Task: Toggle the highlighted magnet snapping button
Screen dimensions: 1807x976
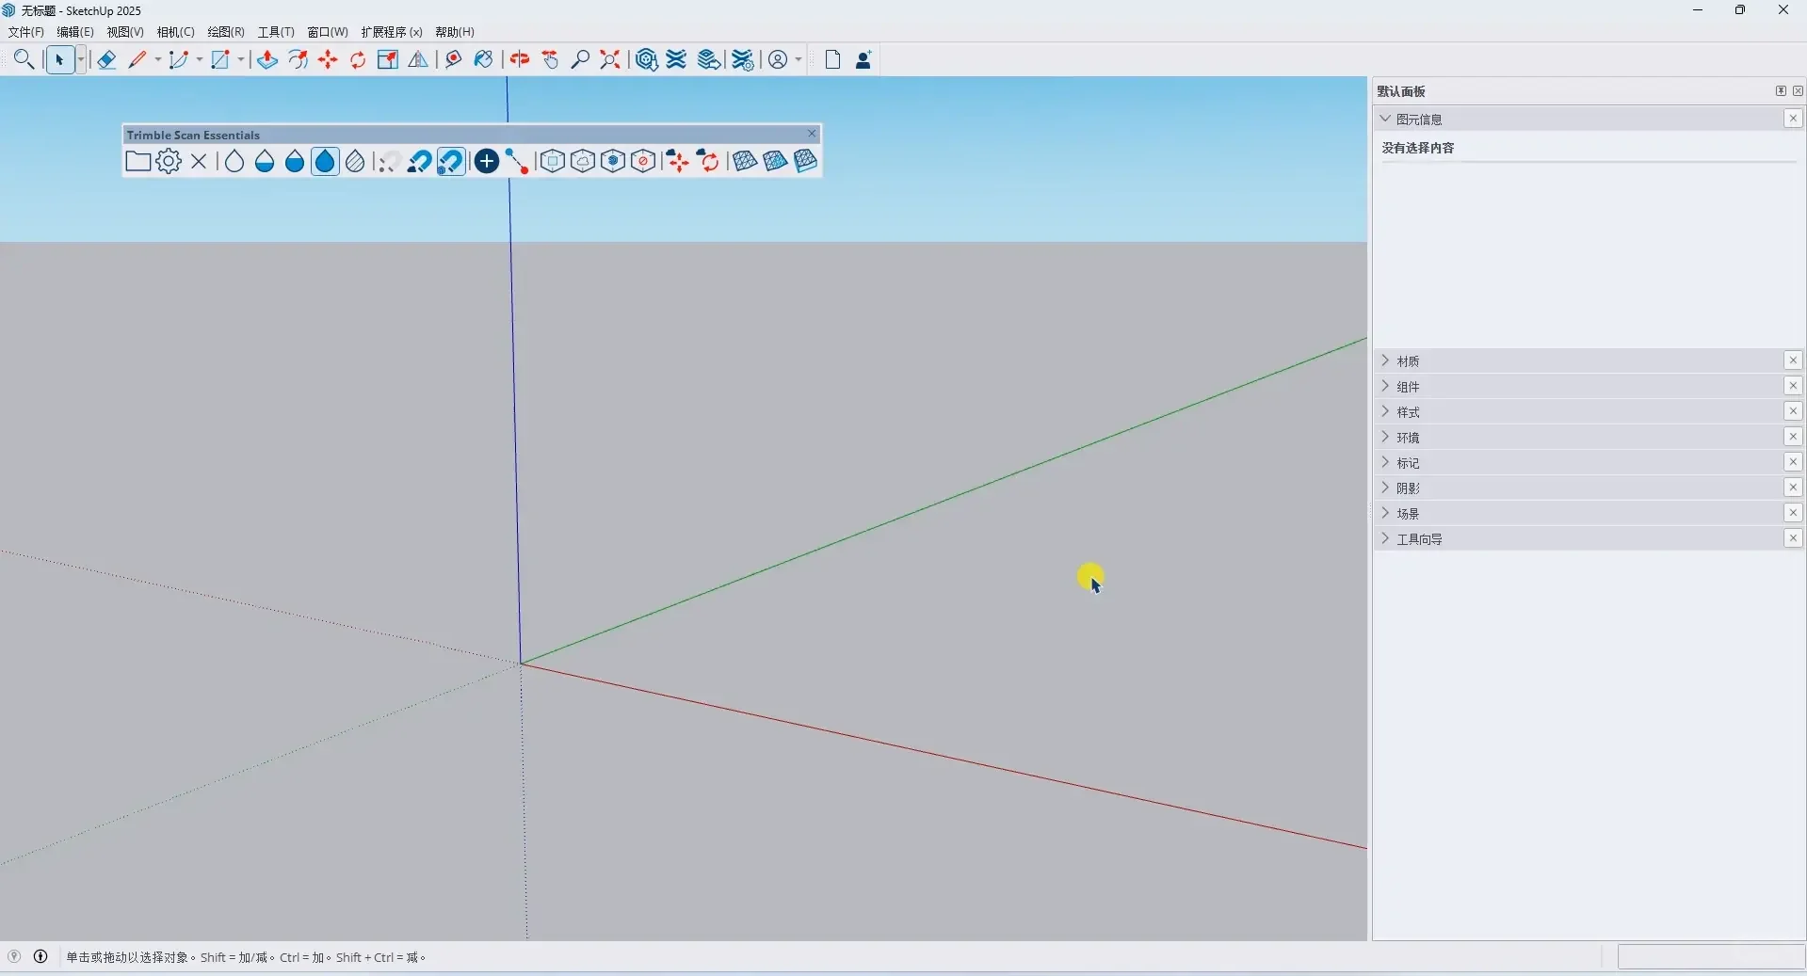Action: (x=451, y=162)
